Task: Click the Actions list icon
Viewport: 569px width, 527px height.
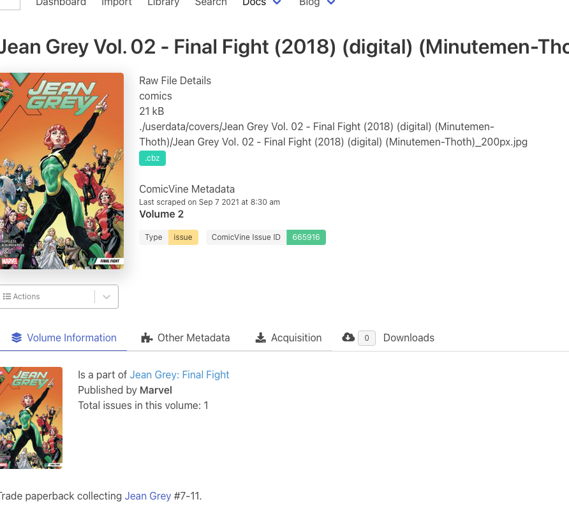Action: click(7, 297)
